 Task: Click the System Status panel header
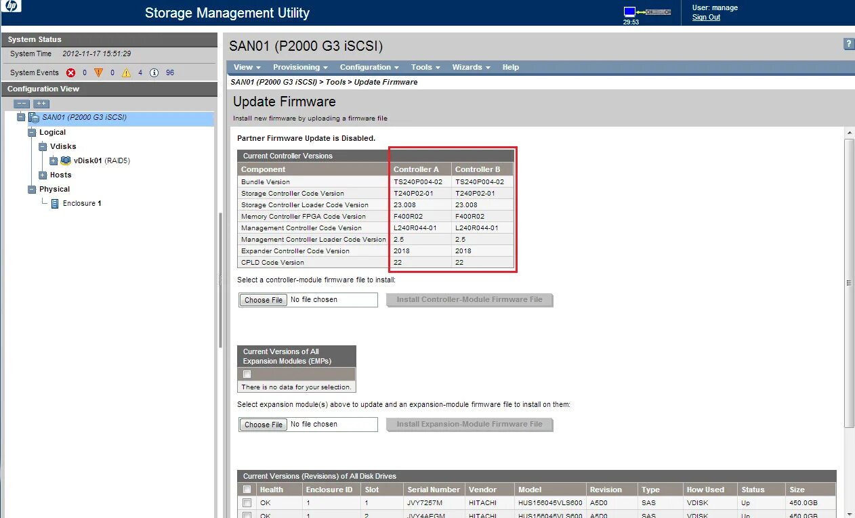(108, 39)
